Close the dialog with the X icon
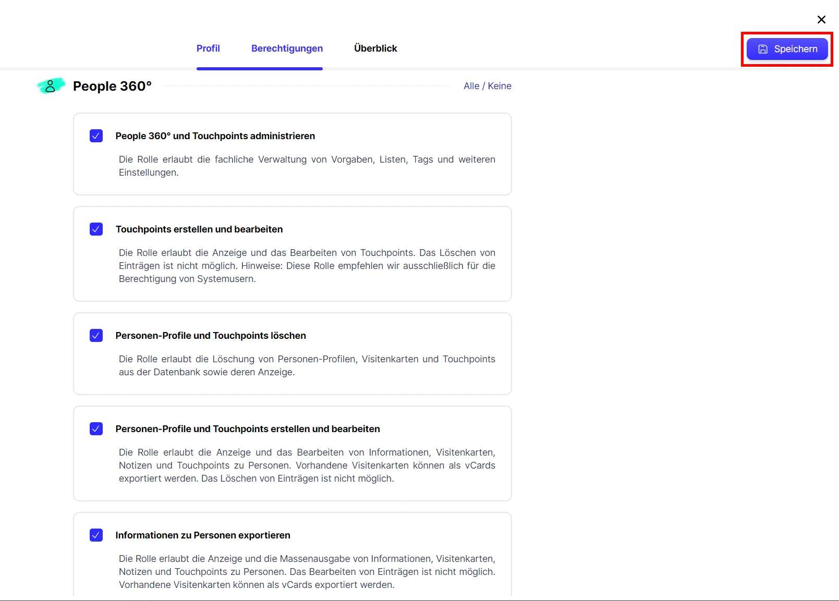 tap(821, 20)
